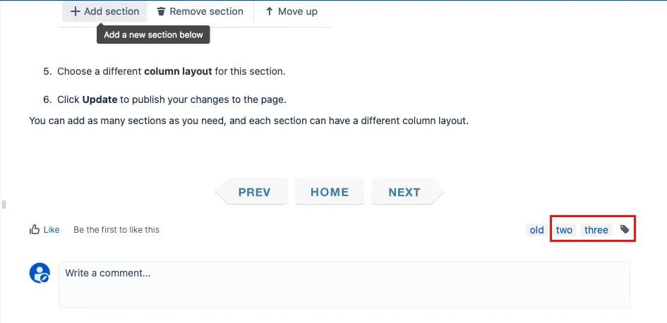Open the 'three' label

596,230
